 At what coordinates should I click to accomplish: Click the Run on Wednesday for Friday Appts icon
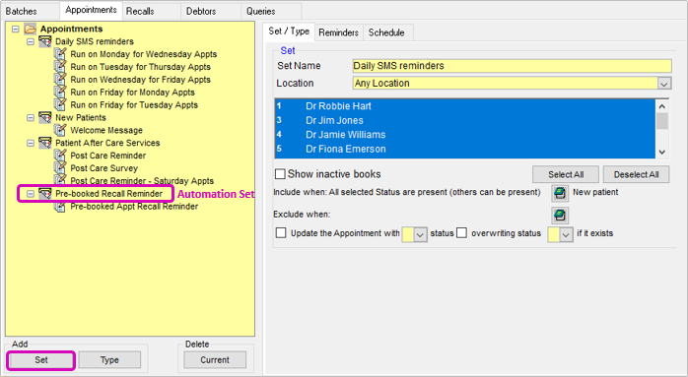(x=60, y=80)
